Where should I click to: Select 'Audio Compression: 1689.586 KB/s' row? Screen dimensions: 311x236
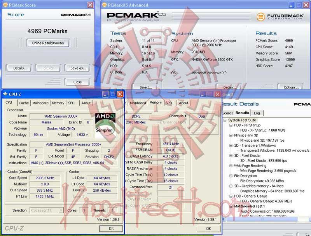tap(267, 211)
